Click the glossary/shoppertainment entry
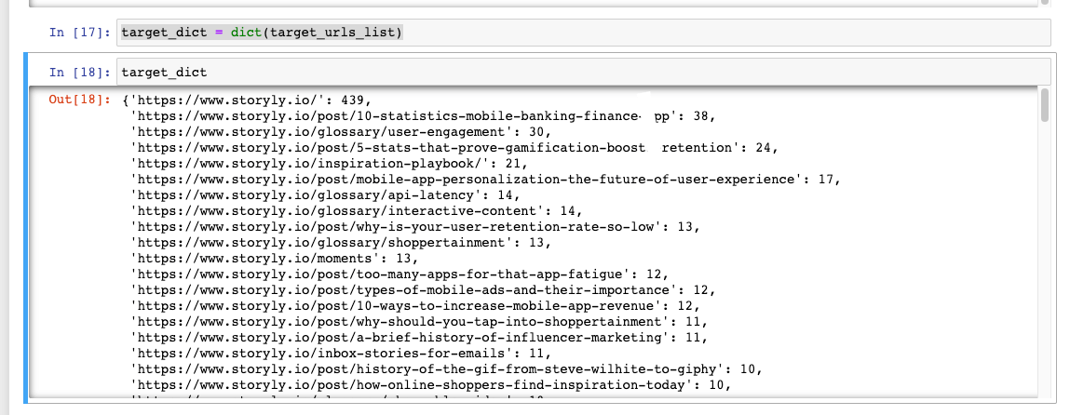The height and width of the screenshot is (415, 1070). pos(341,243)
